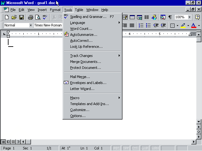The width and height of the screenshot is (202, 151).
Task: Click the Drawing toolbar icon
Action: coord(154,17)
